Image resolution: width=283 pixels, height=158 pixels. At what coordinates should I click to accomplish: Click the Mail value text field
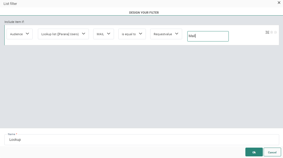[x=208, y=36]
